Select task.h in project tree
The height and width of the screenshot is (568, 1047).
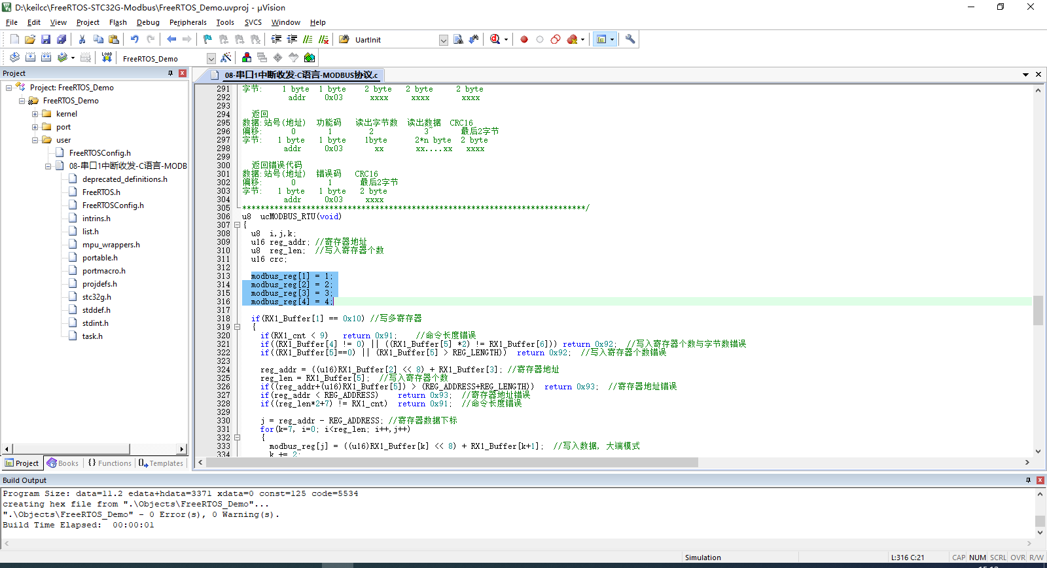92,336
